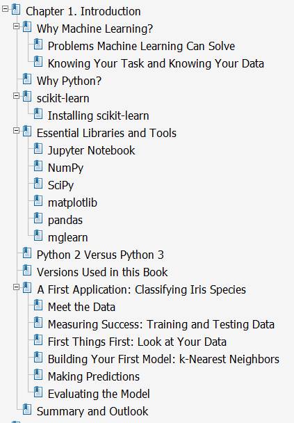Collapse Essential Libraries and Tools branch
The height and width of the screenshot is (423, 294).
tap(16, 131)
